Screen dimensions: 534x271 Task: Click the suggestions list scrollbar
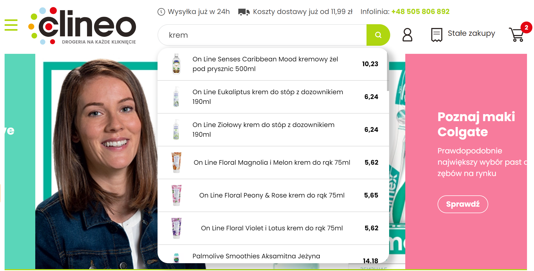(x=388, y=70)
